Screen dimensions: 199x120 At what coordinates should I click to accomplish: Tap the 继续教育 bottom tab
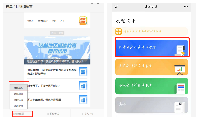[x=20, y=114]
